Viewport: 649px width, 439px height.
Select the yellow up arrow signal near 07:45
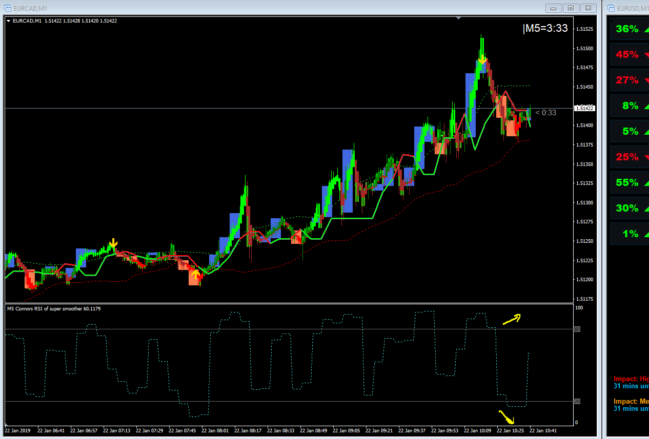pos(195,275)
